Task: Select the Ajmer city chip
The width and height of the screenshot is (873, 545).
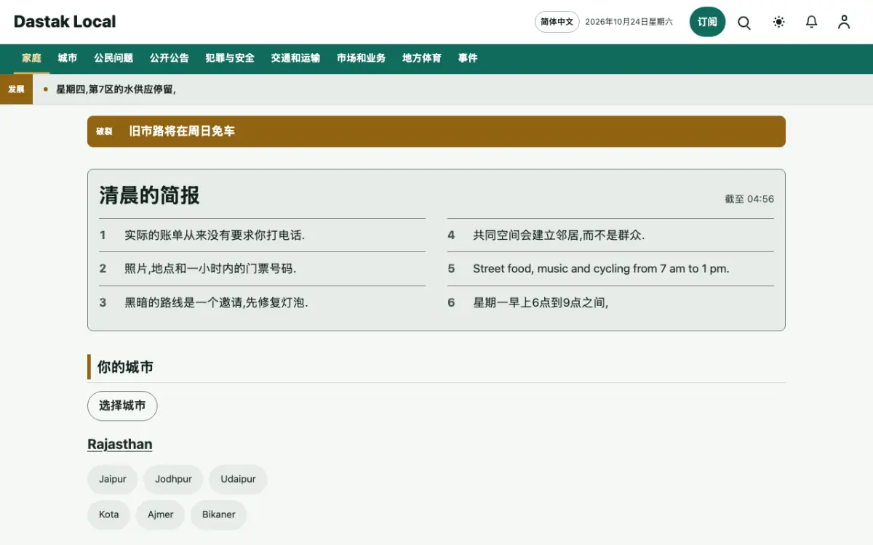Action: 161,514
